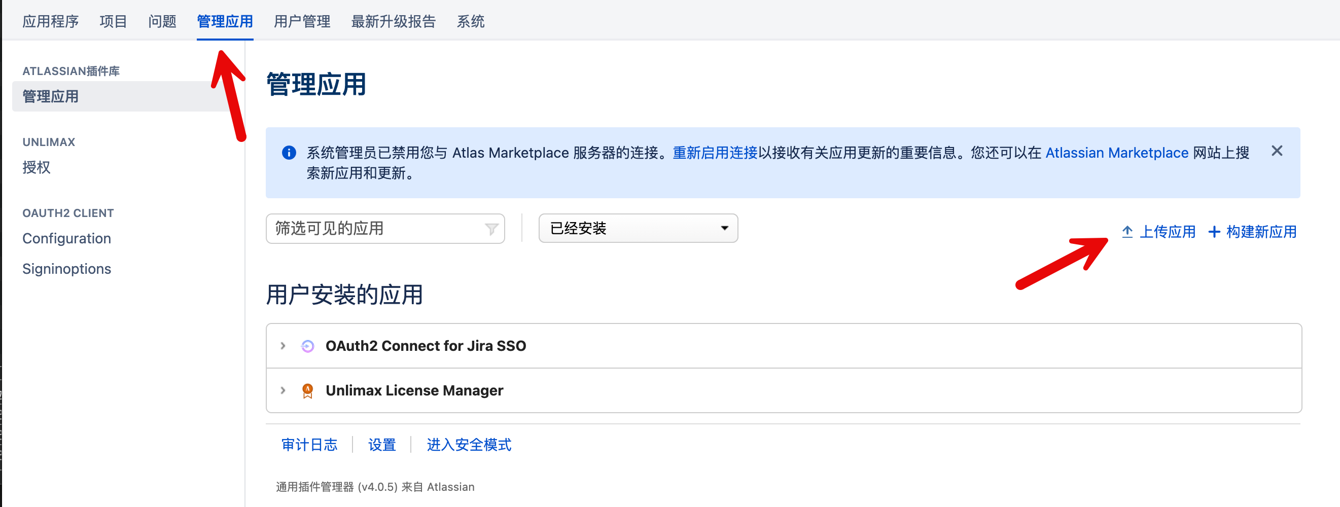Click the filter funnel icon
The width and height of the screenshot is (1340, 507).
491,229
